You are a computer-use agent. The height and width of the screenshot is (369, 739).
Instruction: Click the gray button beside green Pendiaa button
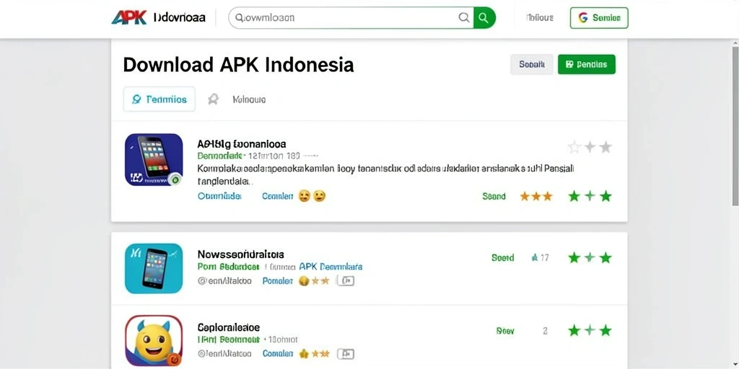coord(532,64)
